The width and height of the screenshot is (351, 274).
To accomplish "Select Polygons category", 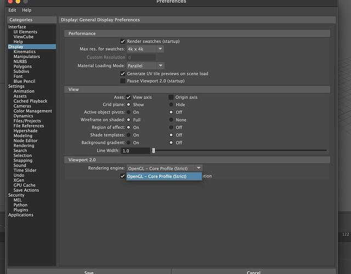I will 22,66.
